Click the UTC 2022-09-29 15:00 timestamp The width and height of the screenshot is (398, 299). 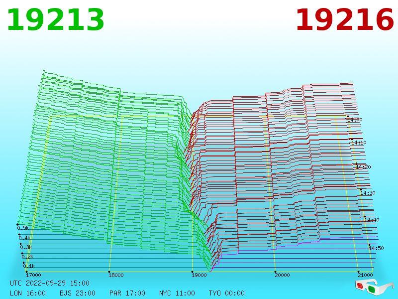[x=50, y=283]
